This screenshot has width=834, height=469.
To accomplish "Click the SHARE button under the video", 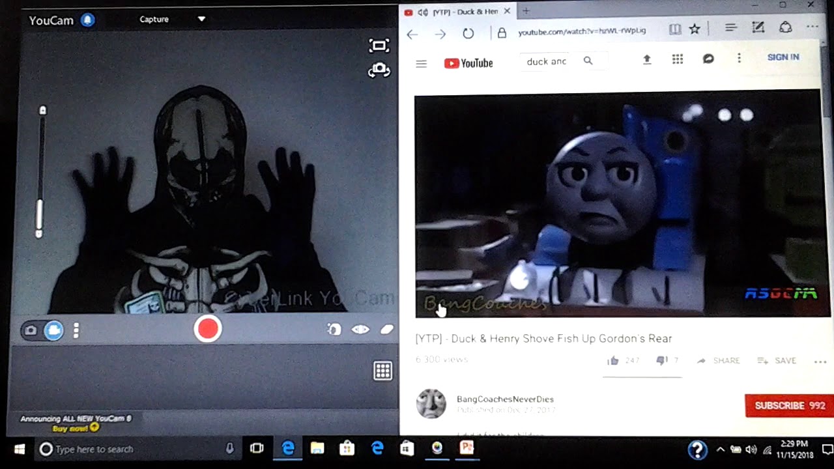I will click(x=719, y=361).
